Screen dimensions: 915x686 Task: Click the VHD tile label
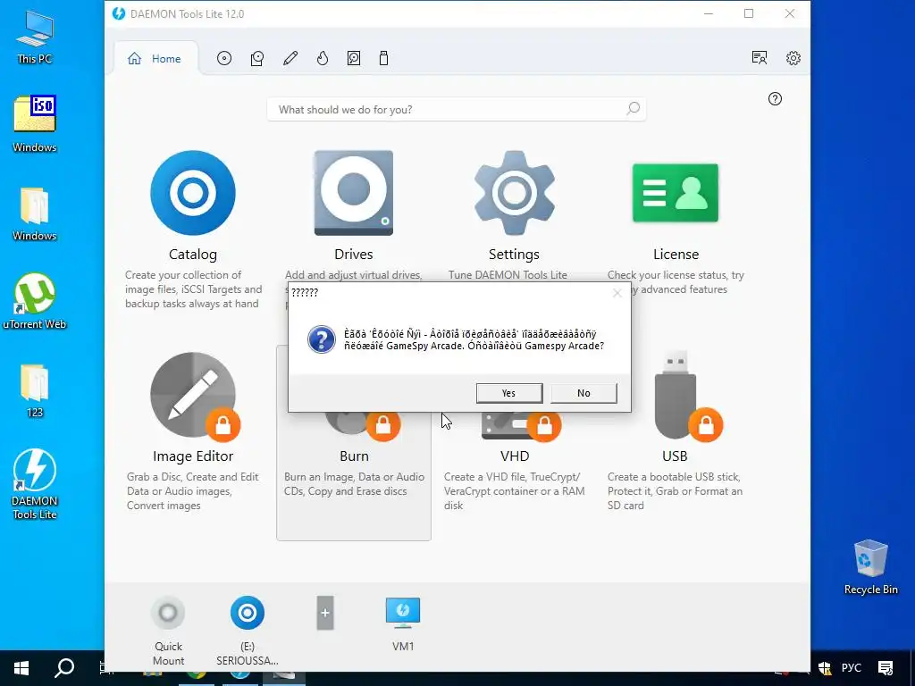coord(514,456)
